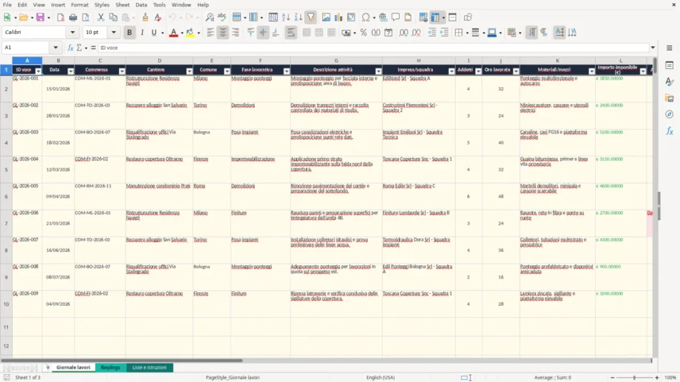Switch to Liste e istruzioni tab
Viewport: 680px width, 382px height.
pyautogui.click(x=149, y=367)
